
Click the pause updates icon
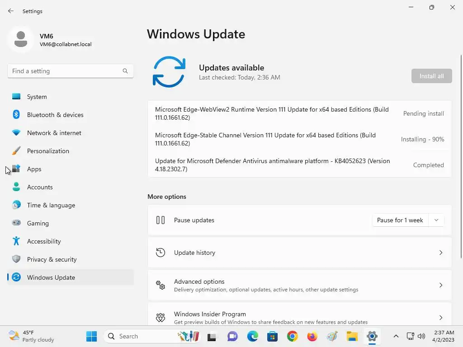coord(161,220)
